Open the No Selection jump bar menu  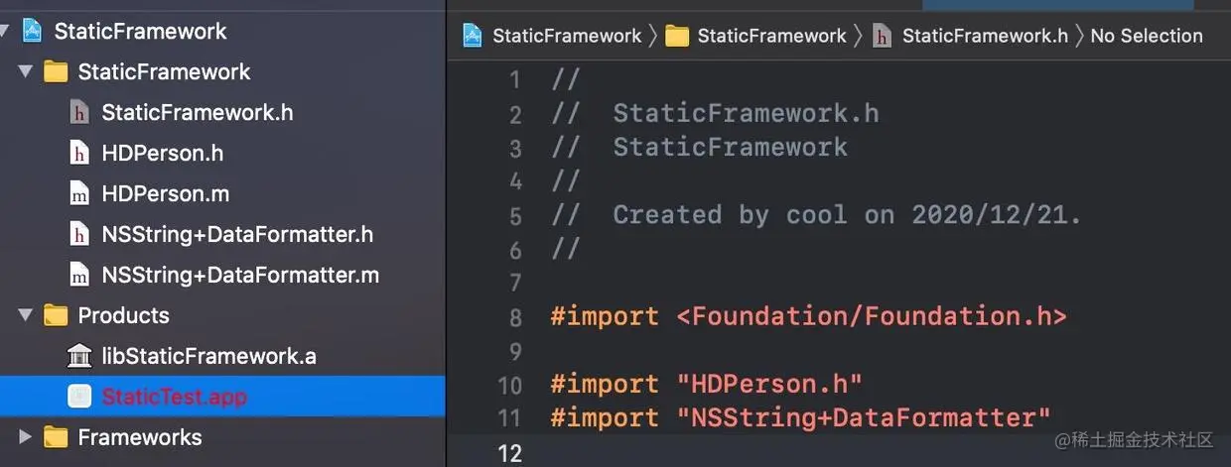pos(1146,36)
